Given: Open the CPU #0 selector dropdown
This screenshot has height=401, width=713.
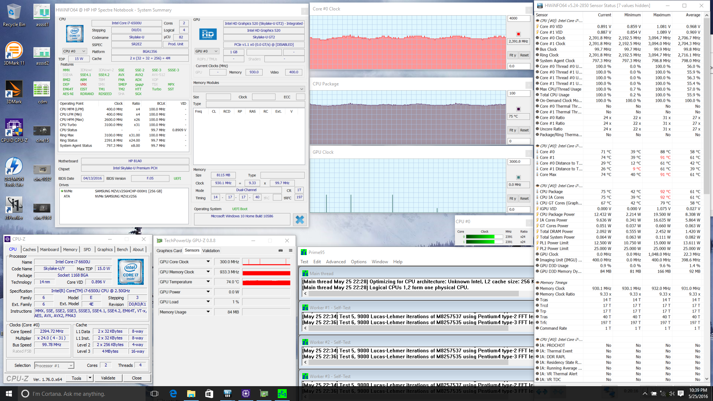Looking at the screenshot, I should [75, 51].
